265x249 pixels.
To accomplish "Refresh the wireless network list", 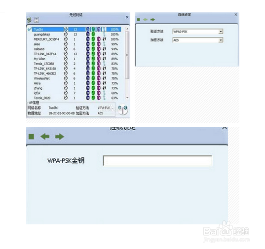I will click(x=29, y=20).
